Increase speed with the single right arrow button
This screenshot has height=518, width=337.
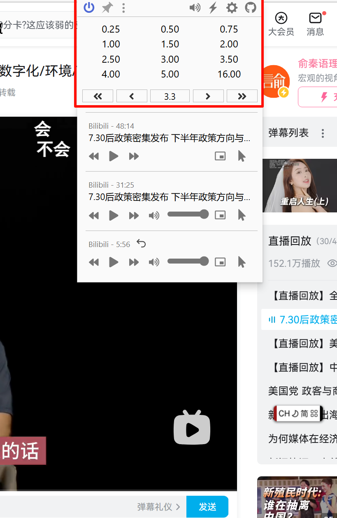point(208,96)
